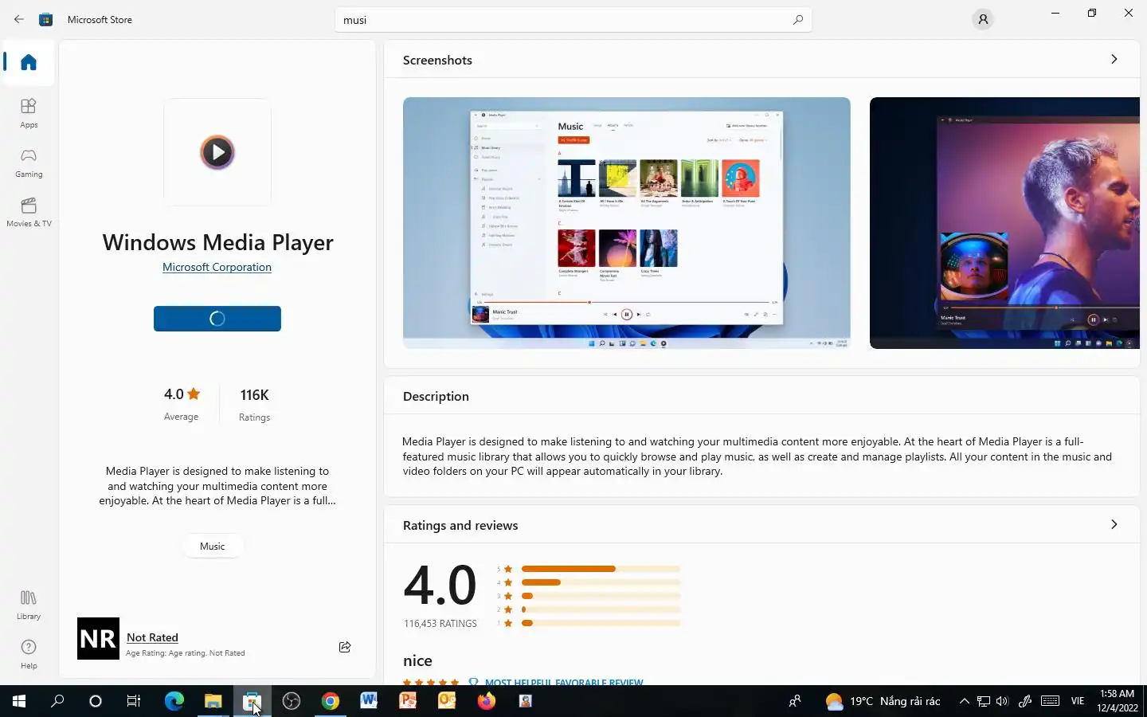Click the search magnifier icon
The width and height of the screenshot is (1147, 717).
click(x=797, y=20)
